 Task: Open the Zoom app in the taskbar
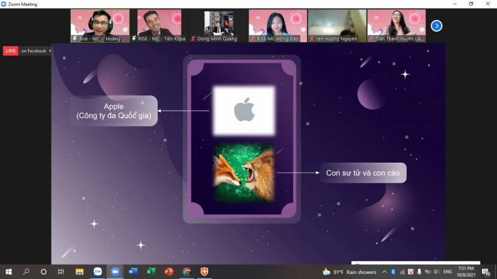coord(115,272)
